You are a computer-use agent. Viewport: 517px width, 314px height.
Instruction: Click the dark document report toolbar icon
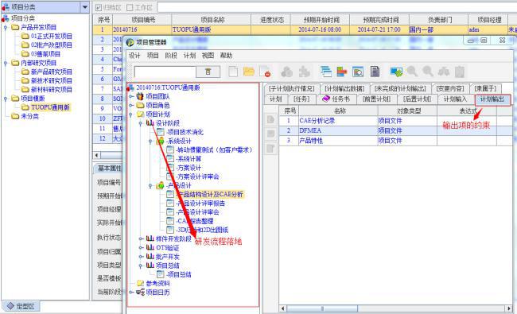(x=375, y=72)
